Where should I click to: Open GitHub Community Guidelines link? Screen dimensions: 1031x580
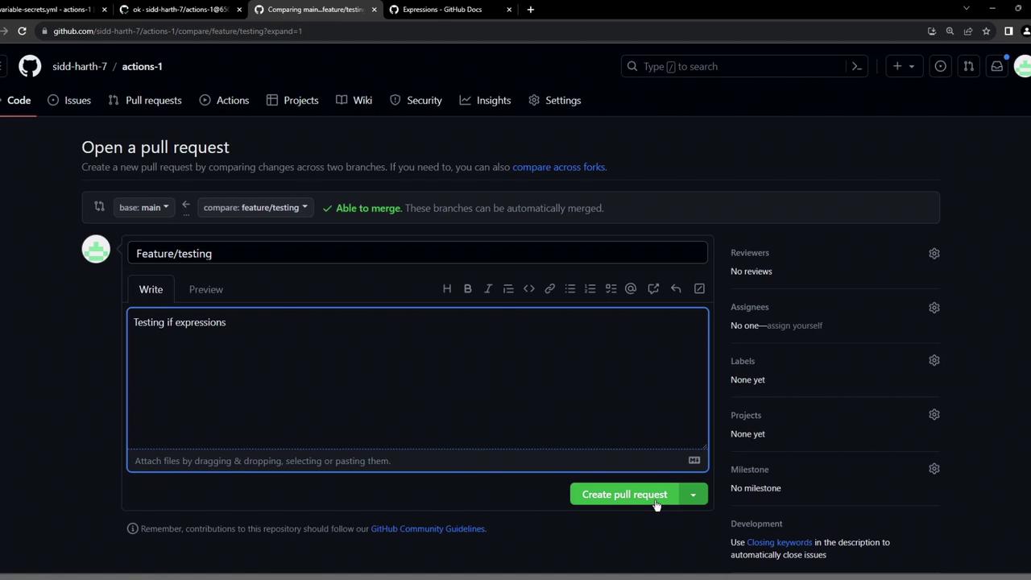pyautogui.click(x=428, y=528)
